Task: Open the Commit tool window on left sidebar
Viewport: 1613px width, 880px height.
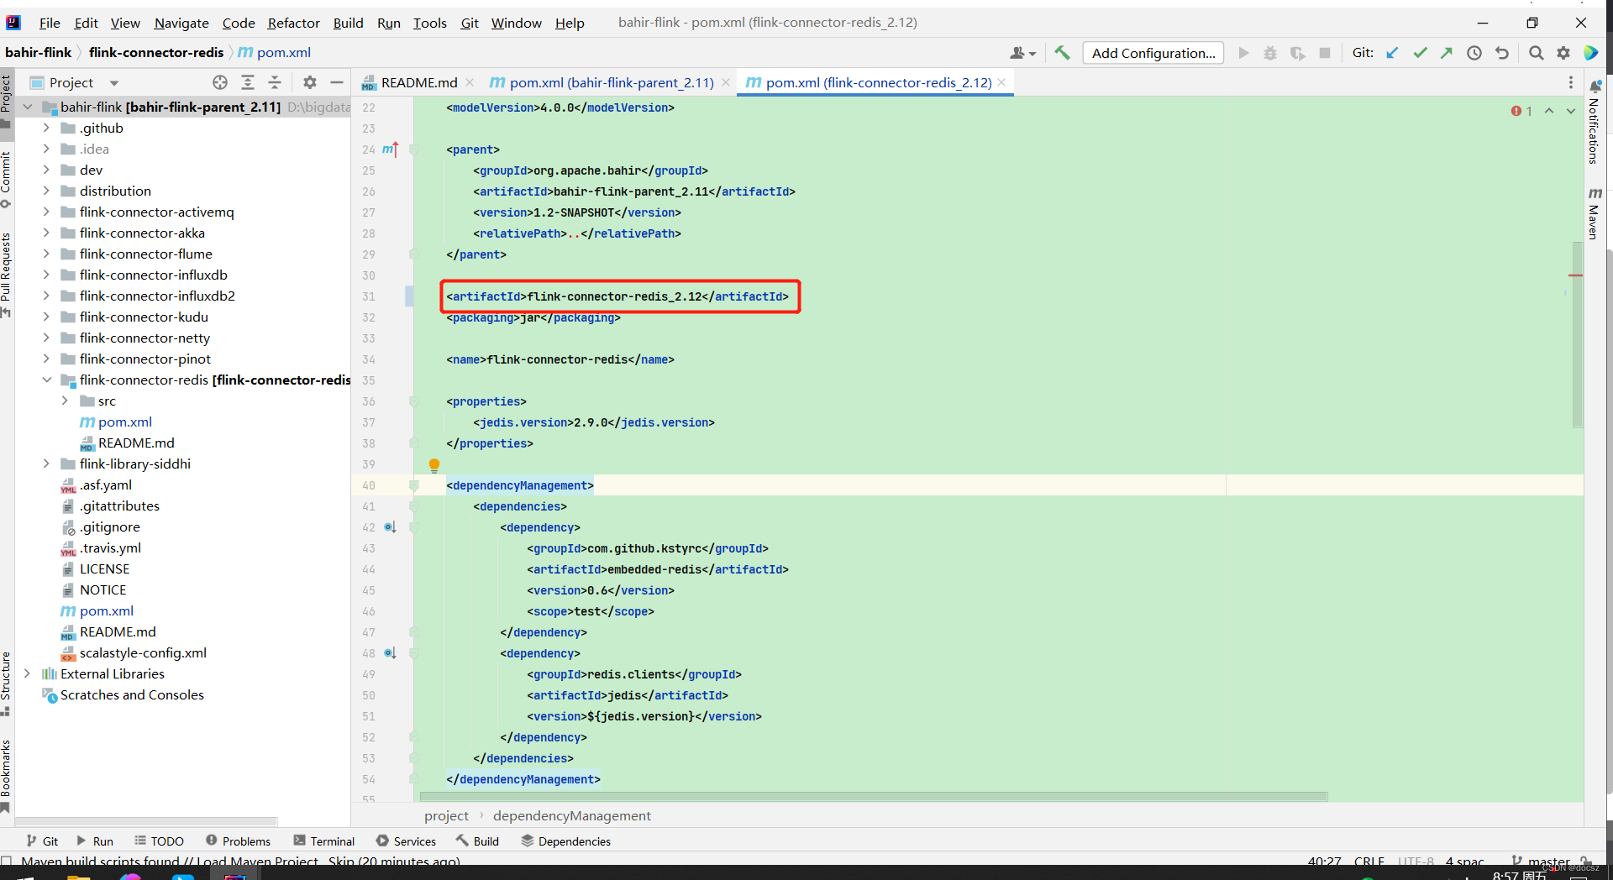Action: 6,180
